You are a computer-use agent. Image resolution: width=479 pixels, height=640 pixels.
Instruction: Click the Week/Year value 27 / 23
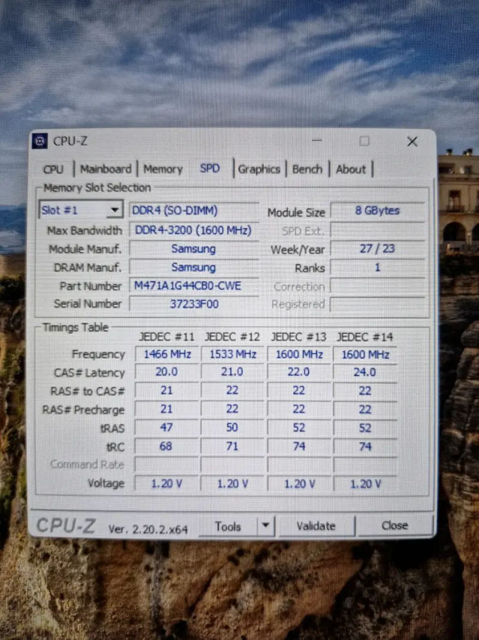[x=377, y=248]
